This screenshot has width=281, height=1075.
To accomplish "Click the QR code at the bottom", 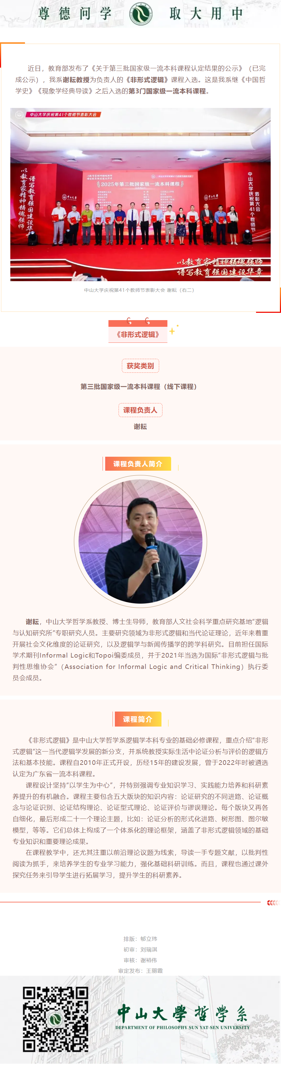I will 56,1019.
